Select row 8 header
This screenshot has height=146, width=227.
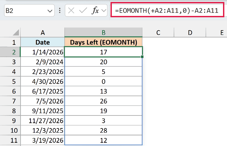(10, 111)
